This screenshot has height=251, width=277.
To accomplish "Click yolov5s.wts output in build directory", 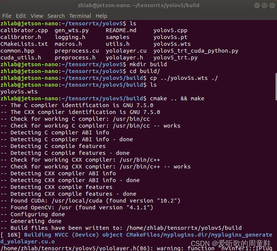I will tap(19, 92).
